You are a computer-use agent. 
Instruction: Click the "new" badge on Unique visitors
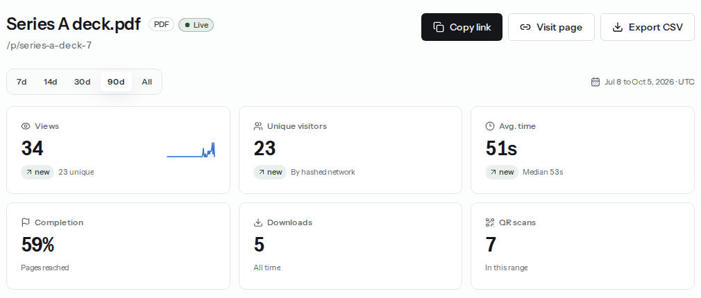coord(269,172)
